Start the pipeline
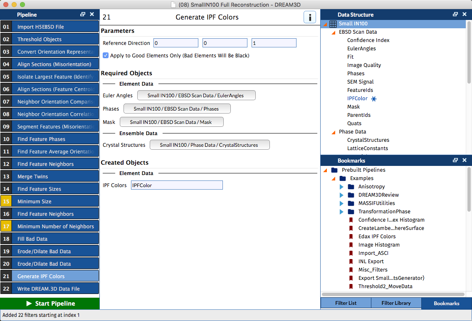This screenshot has height=321, width=472. 49,304
